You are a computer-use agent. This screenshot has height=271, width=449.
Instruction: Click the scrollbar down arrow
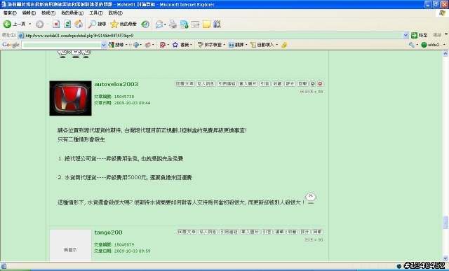(445, 258)
